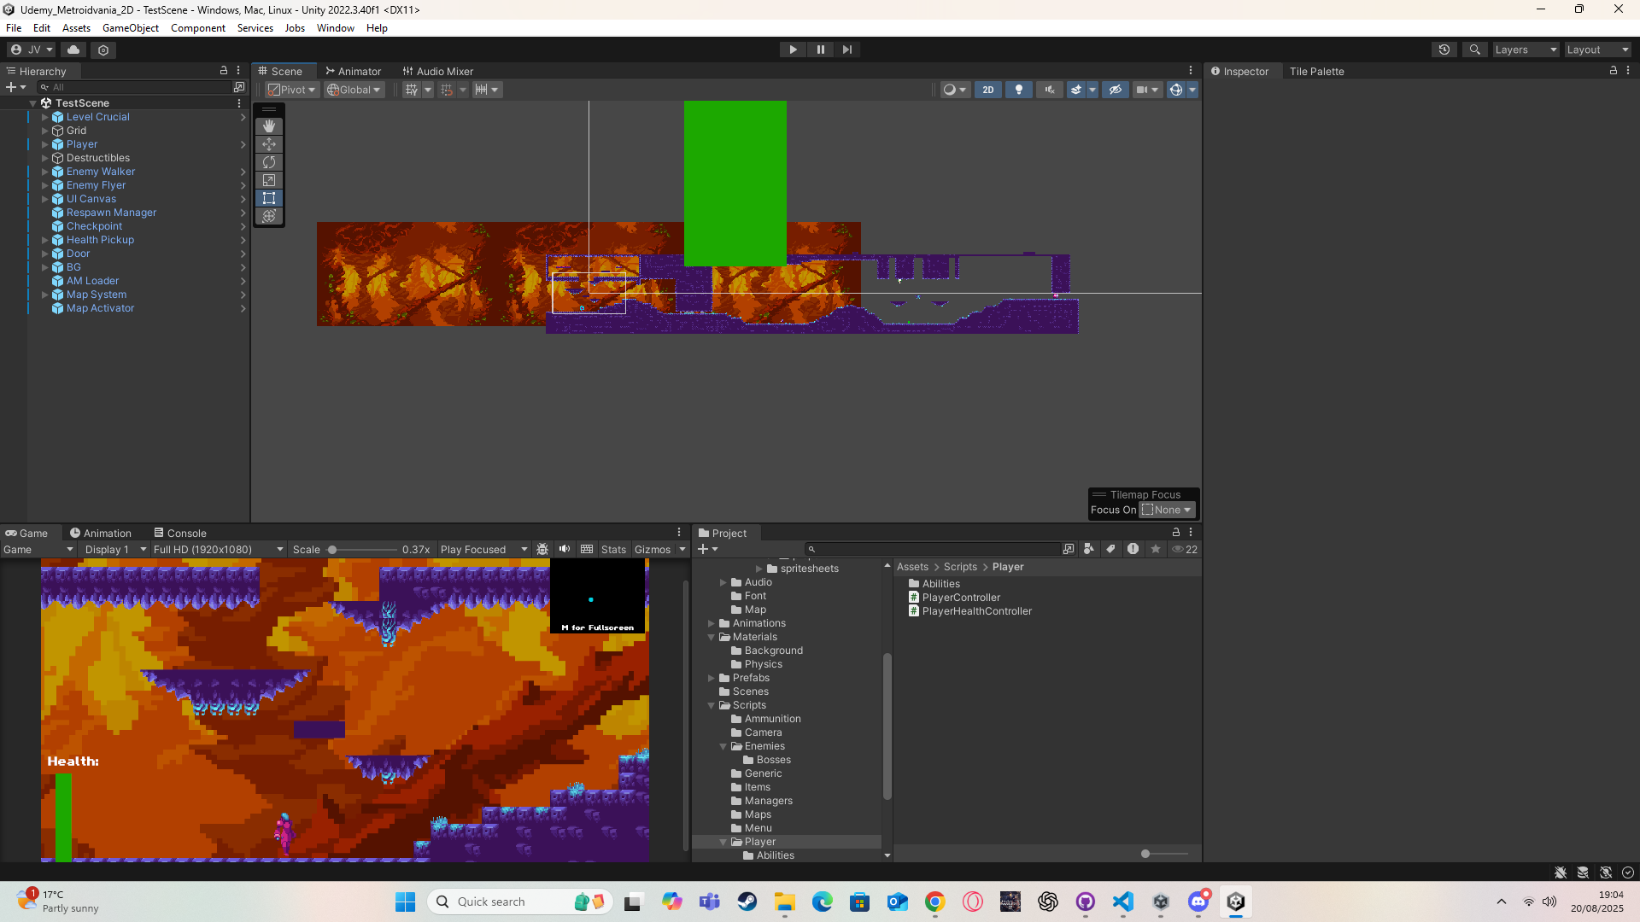Screen dimensions: 1640x922
Task: Open Project search by label filter
Action: (x=1111, y=549)
